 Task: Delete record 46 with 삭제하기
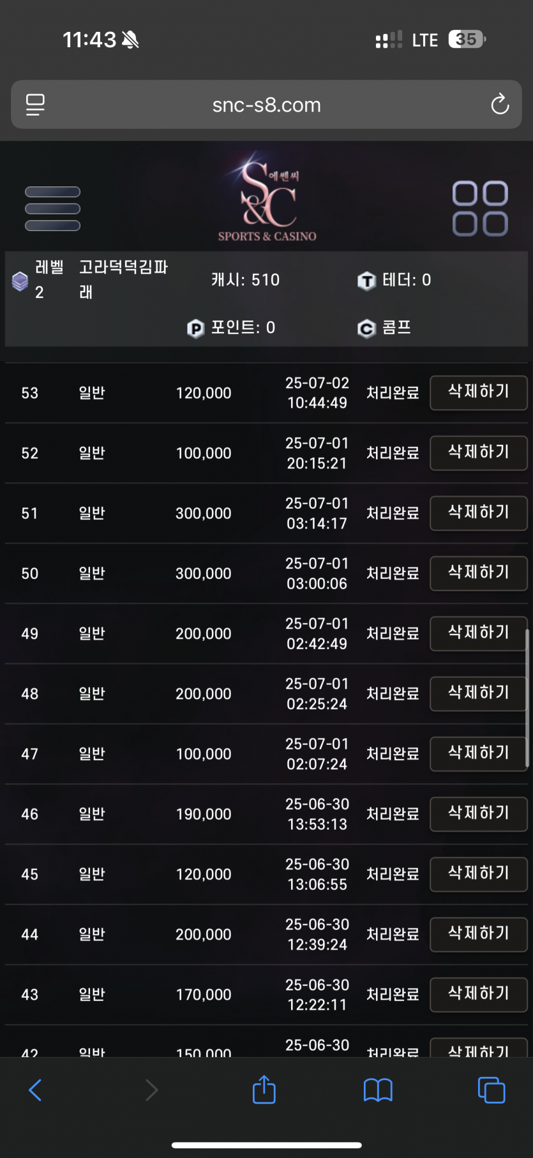coord(479,814)
